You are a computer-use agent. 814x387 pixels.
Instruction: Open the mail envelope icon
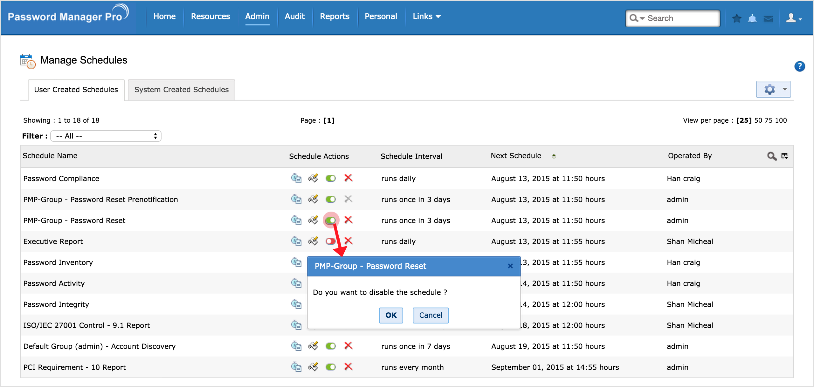point(768,19)
